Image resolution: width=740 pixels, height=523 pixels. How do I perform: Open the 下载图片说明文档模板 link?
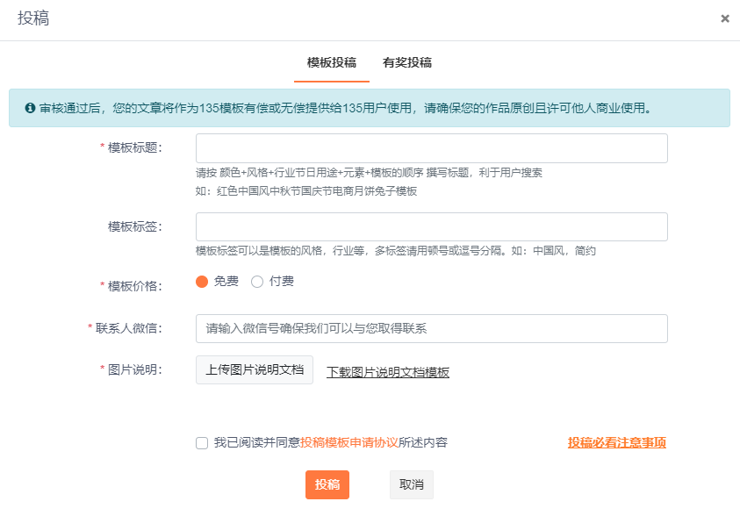(388, 372)
